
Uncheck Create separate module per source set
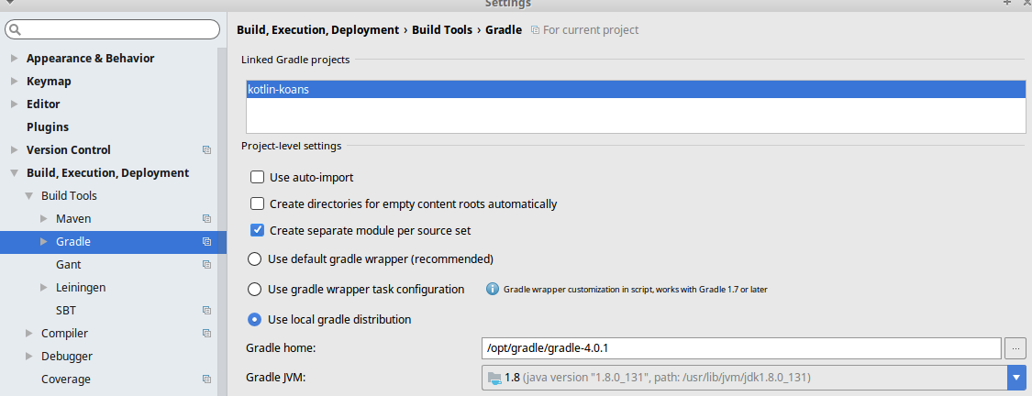258,231
